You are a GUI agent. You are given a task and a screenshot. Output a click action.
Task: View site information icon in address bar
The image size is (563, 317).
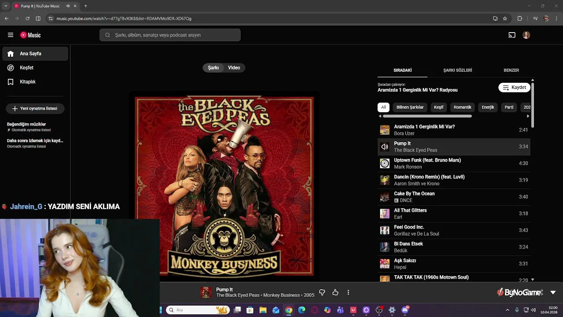pyautogui.click(x=51, y=18)
